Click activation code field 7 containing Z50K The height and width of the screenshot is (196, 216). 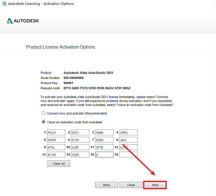click(x=104, y=140)
